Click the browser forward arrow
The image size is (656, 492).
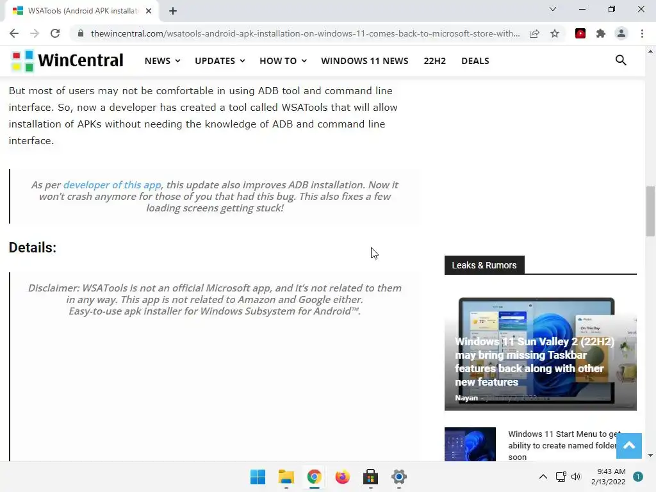coord(35,33)
